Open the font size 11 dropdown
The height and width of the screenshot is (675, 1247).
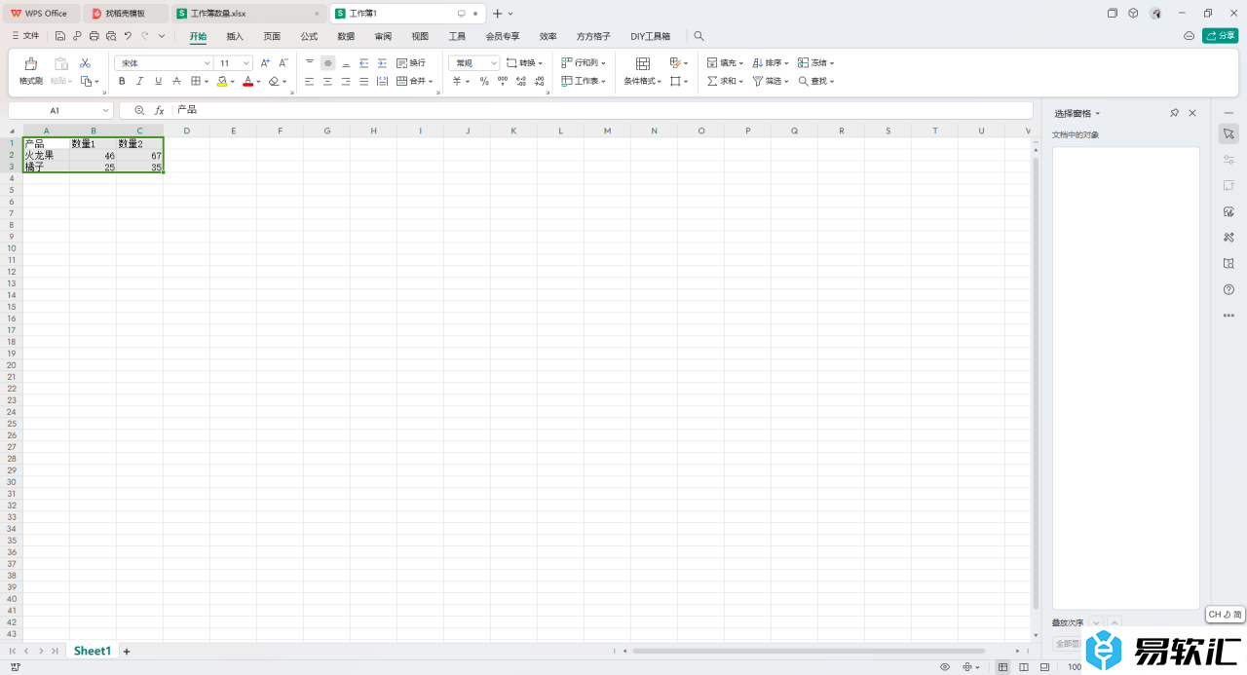[x=246, y=62]
